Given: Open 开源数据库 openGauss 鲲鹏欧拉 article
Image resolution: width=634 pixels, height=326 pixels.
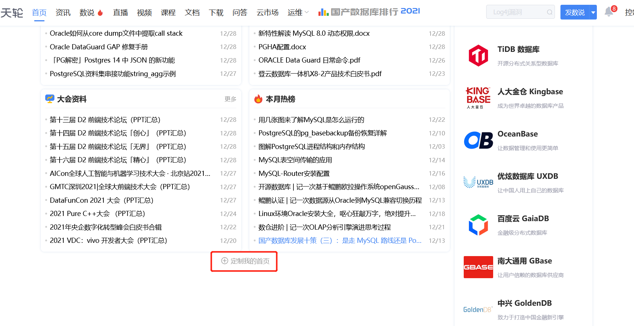Looking at the screenshot, I should pyautogui.click(x=339, y=187).
